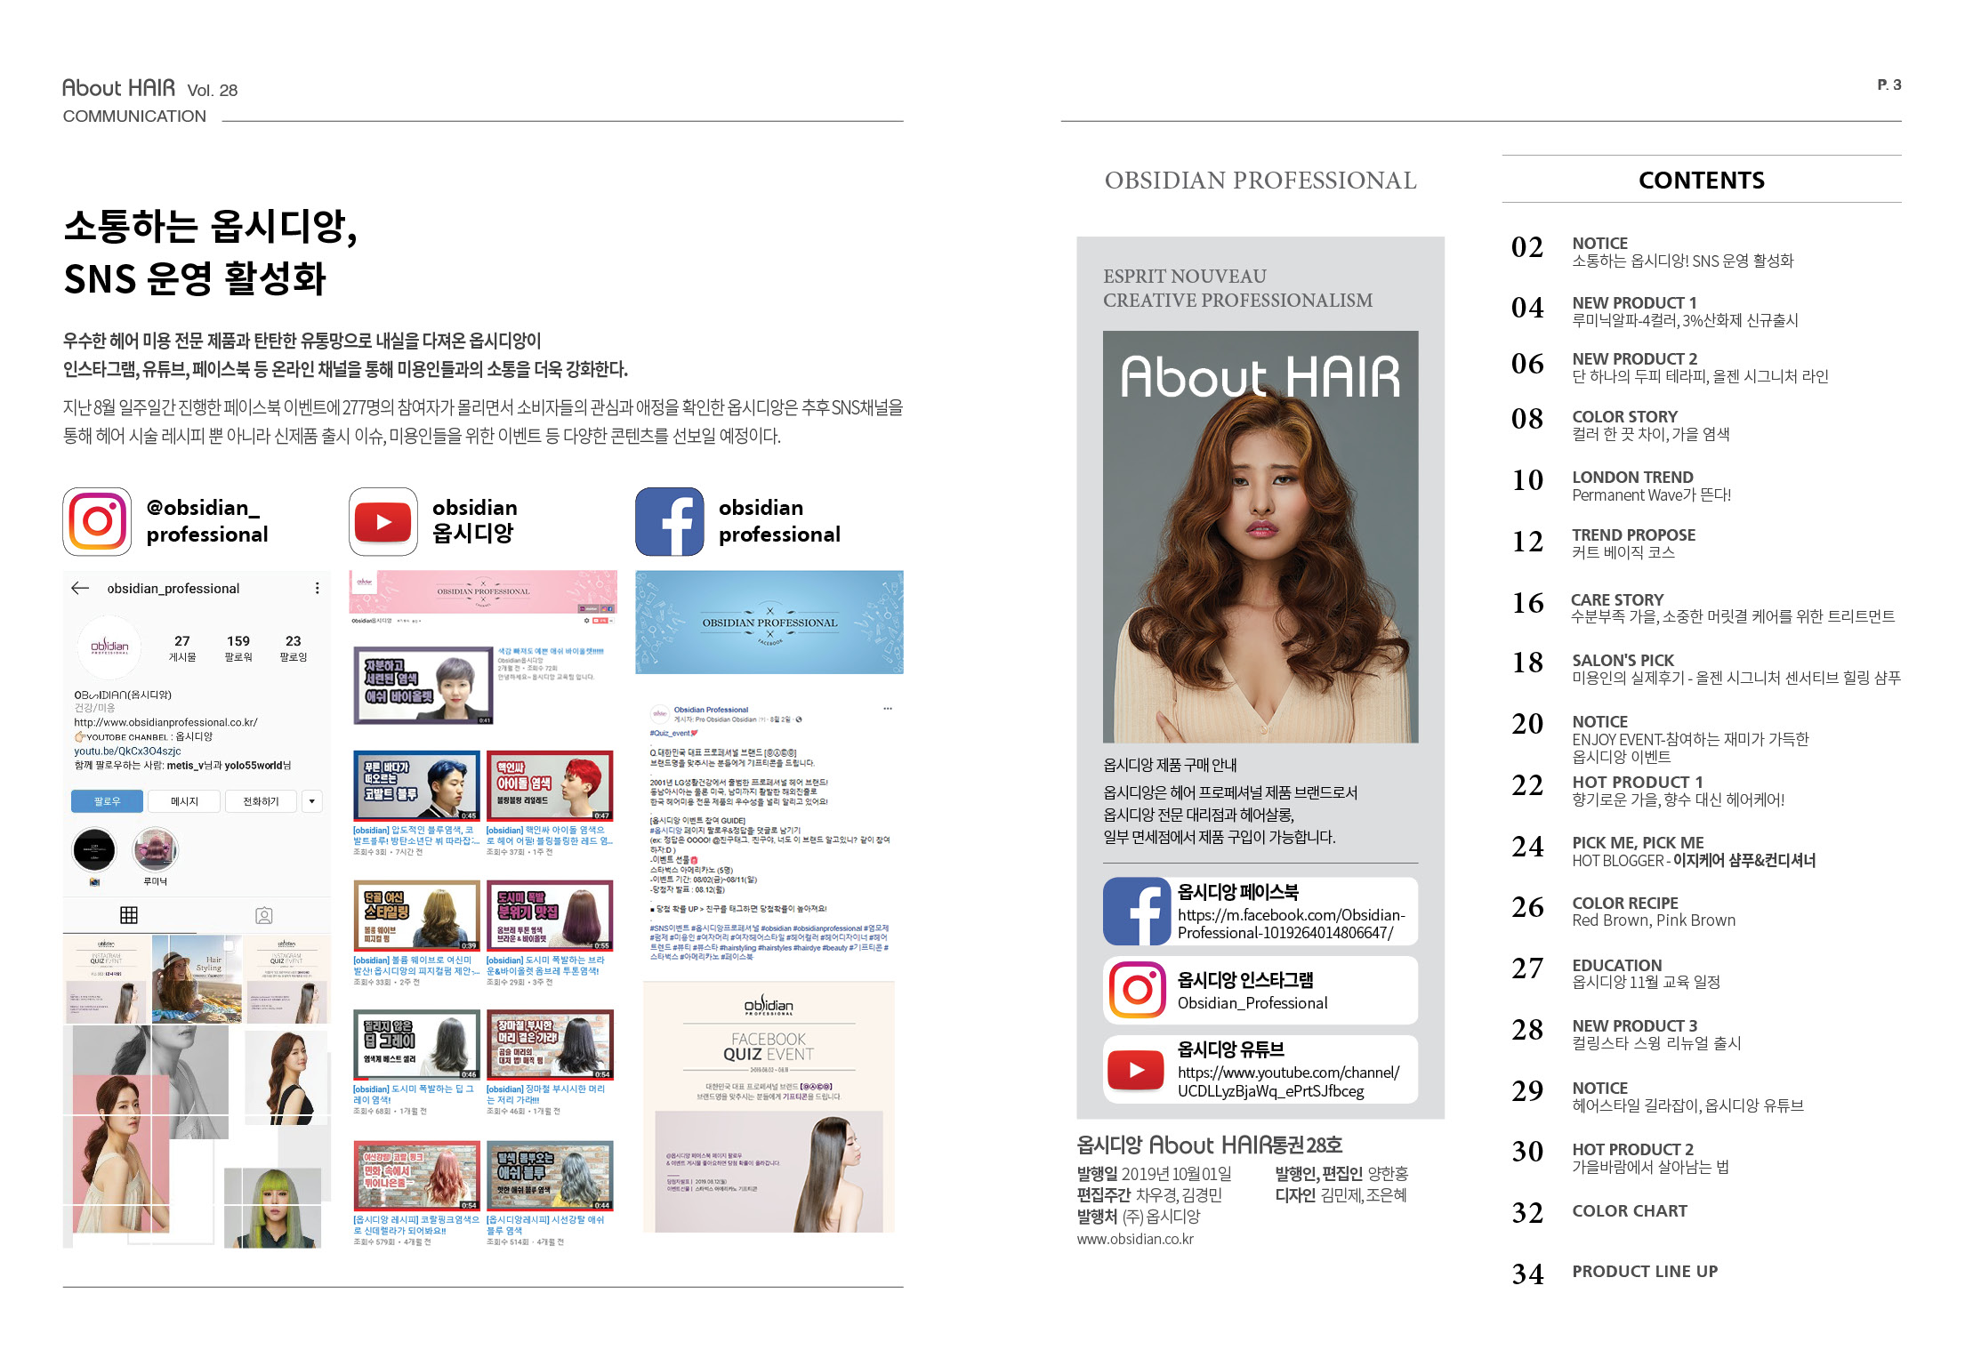Tap the back arrow in Instagram profile
Image resolution: width=1965 pixels, height=1350 pixels.
[80, 588]
